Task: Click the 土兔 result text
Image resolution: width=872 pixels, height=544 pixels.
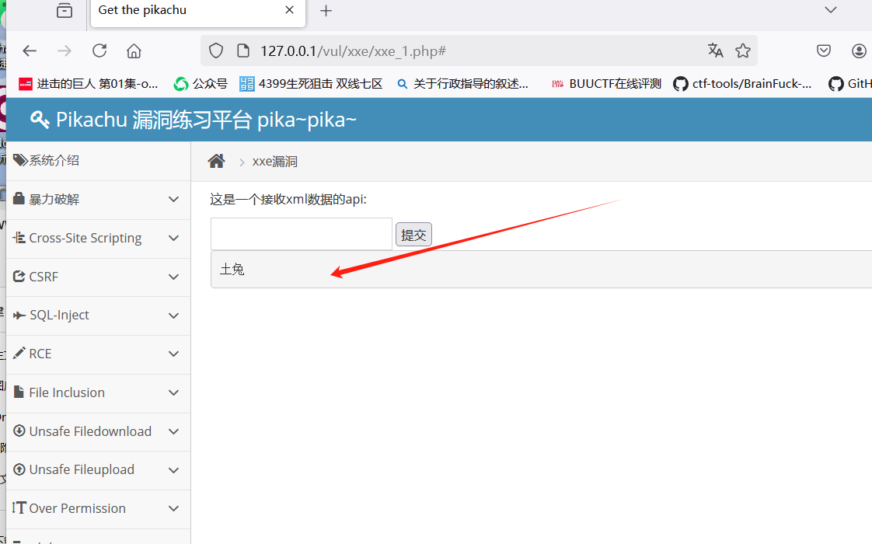Action: [232, 270]
